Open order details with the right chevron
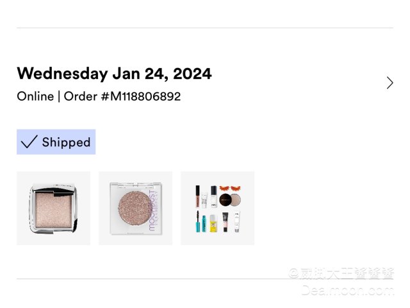Screen dimensions: 410x308 [390, 83]
